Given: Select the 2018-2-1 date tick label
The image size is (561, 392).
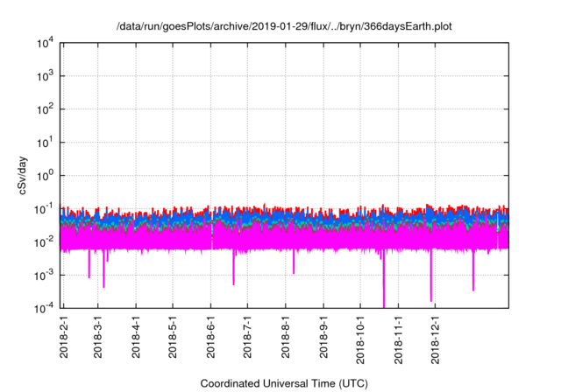Looking at the screenshot, I should pyautogui.click(x=63, y=339).
